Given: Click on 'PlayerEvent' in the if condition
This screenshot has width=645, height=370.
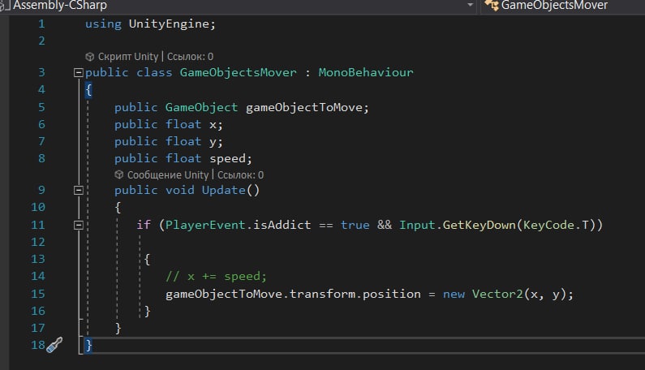Looking at the screenshot, I should (205, 225).
